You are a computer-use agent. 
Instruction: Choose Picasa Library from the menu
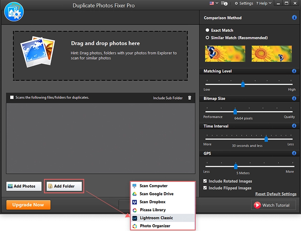click(x=163, y=210)
